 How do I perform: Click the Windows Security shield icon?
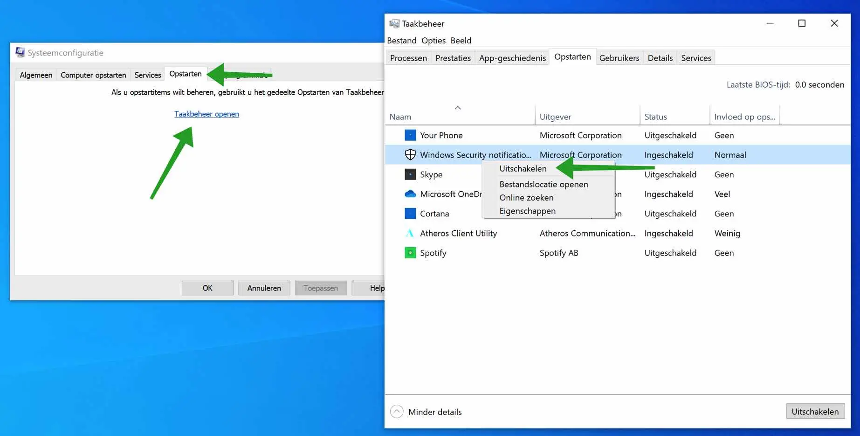click(410, 155)
